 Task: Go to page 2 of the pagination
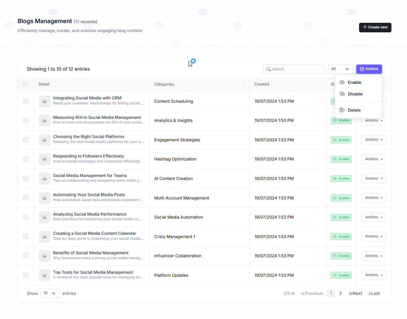pos(341,293)
